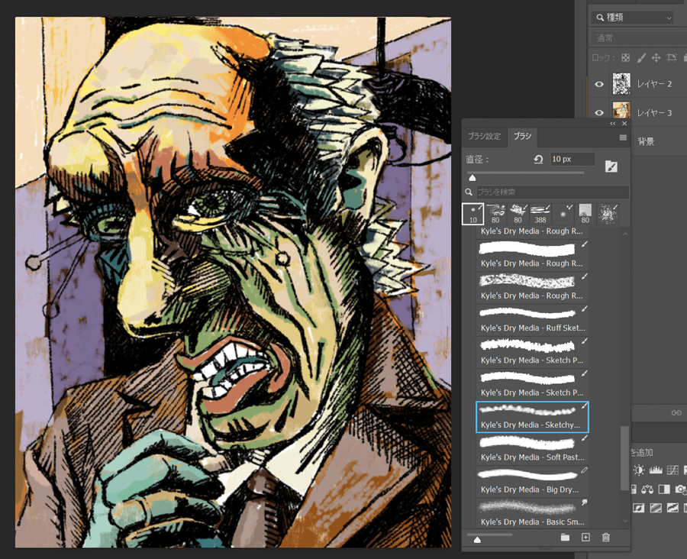Click the link layers chain icon

coord(676,412)
